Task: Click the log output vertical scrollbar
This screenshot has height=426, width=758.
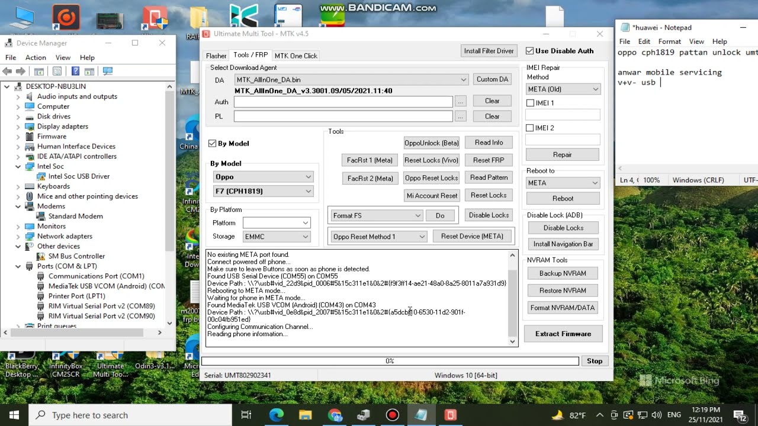Action: coord(513,298)
